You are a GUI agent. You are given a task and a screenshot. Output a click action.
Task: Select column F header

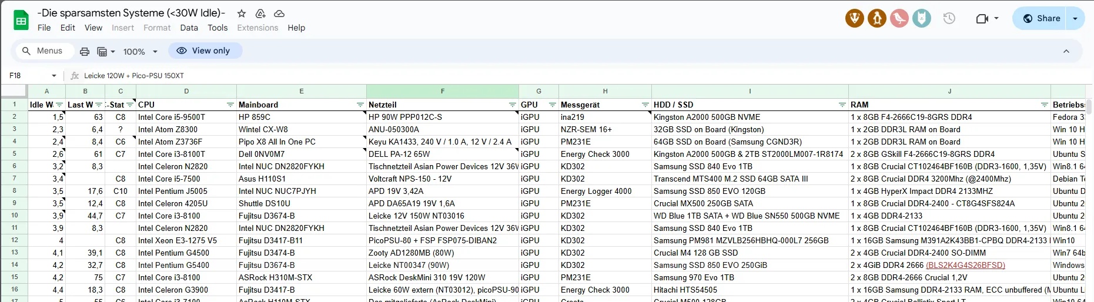pos(443,91)
